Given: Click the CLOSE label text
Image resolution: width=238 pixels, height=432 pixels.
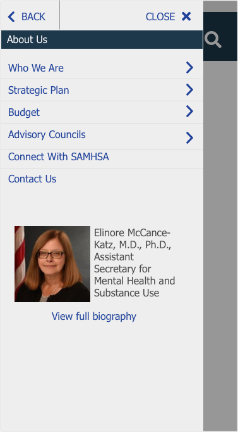Looking at the screenshot, I should point(160,17).
